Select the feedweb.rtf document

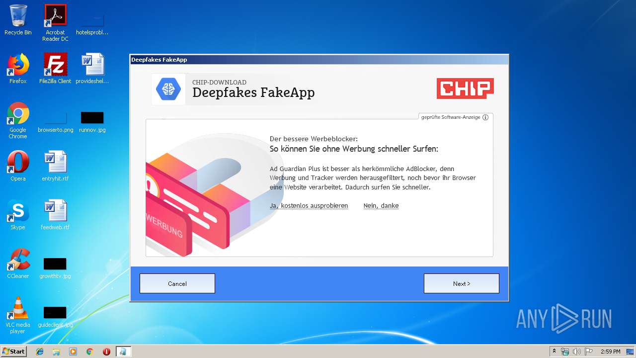click(55, 215)
